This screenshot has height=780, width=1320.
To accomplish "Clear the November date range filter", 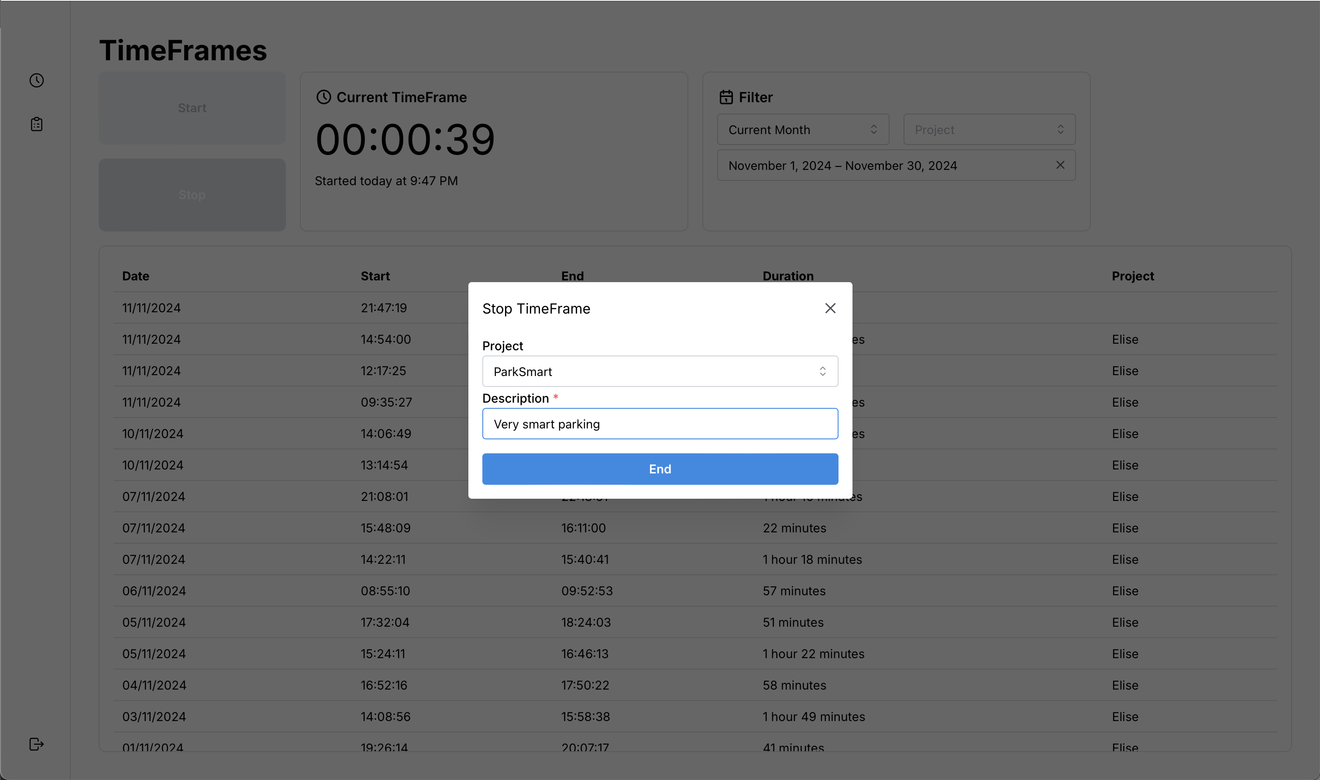I will point(1060,165).
